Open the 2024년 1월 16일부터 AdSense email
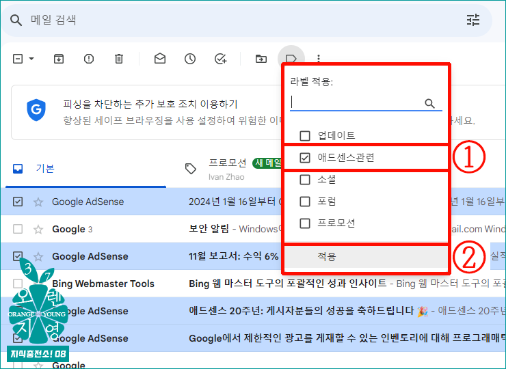The image size is (506, 369). (x=234, y=202)
